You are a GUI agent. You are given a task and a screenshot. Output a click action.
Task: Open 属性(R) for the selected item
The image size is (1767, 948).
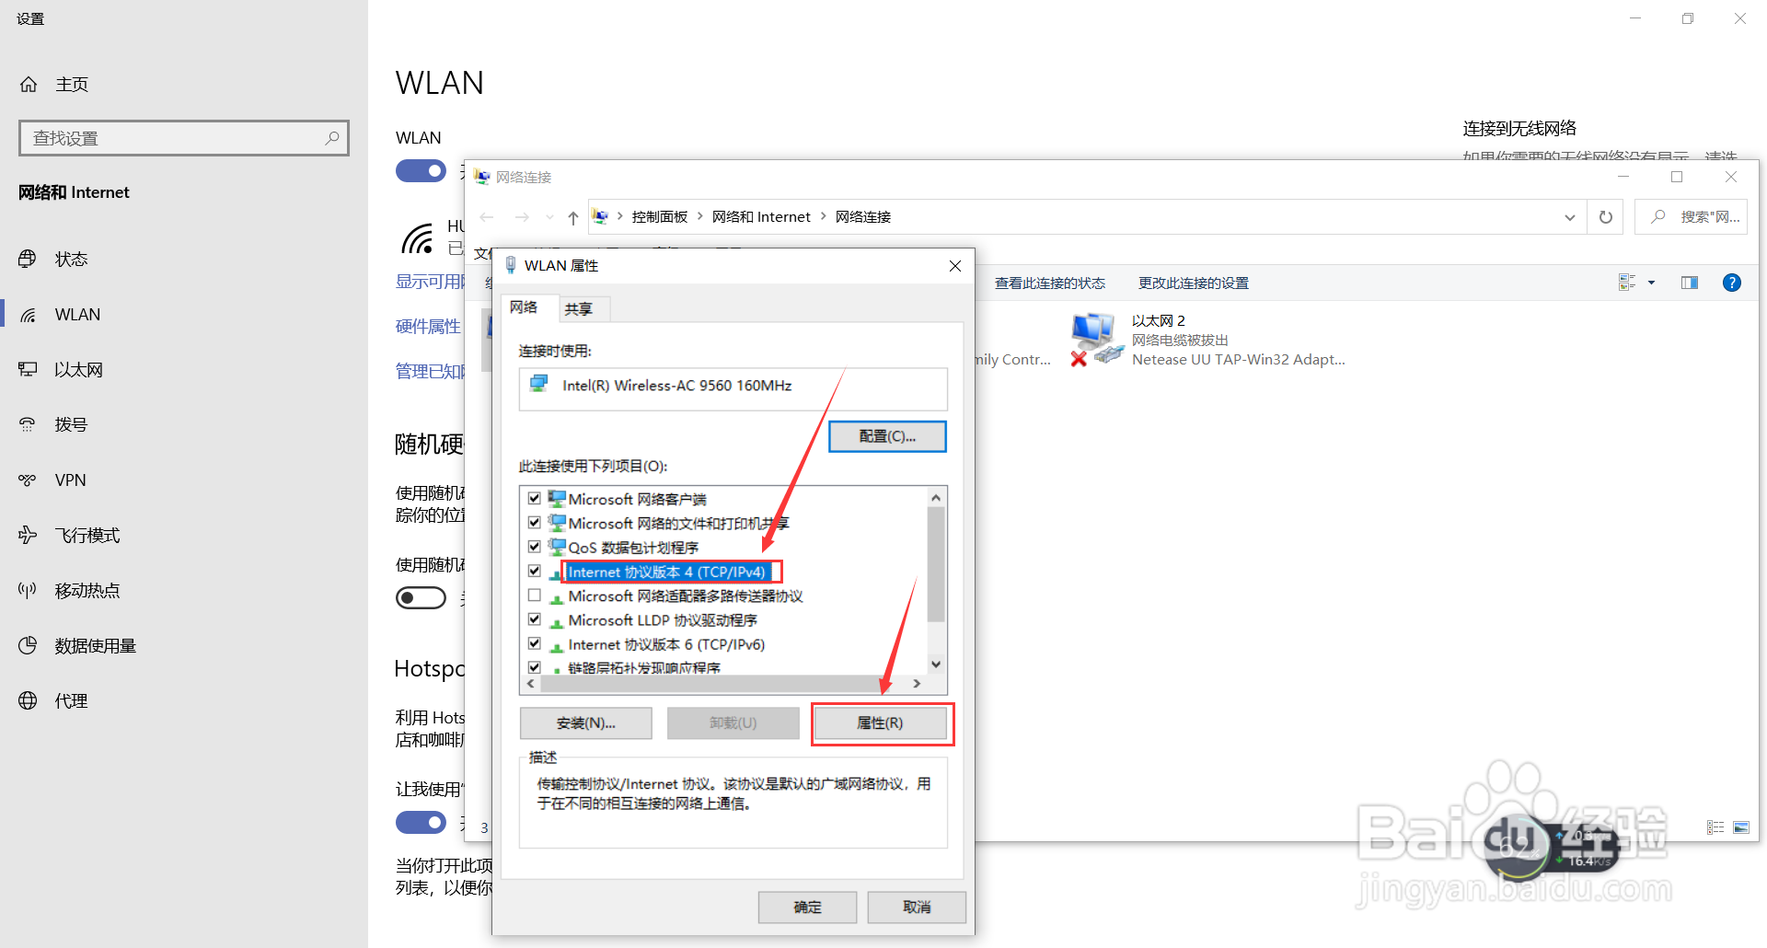(881, 723)
